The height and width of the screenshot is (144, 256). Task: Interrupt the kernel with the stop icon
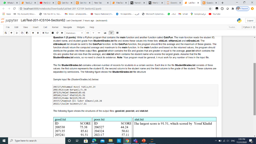(x=53, y=33)
